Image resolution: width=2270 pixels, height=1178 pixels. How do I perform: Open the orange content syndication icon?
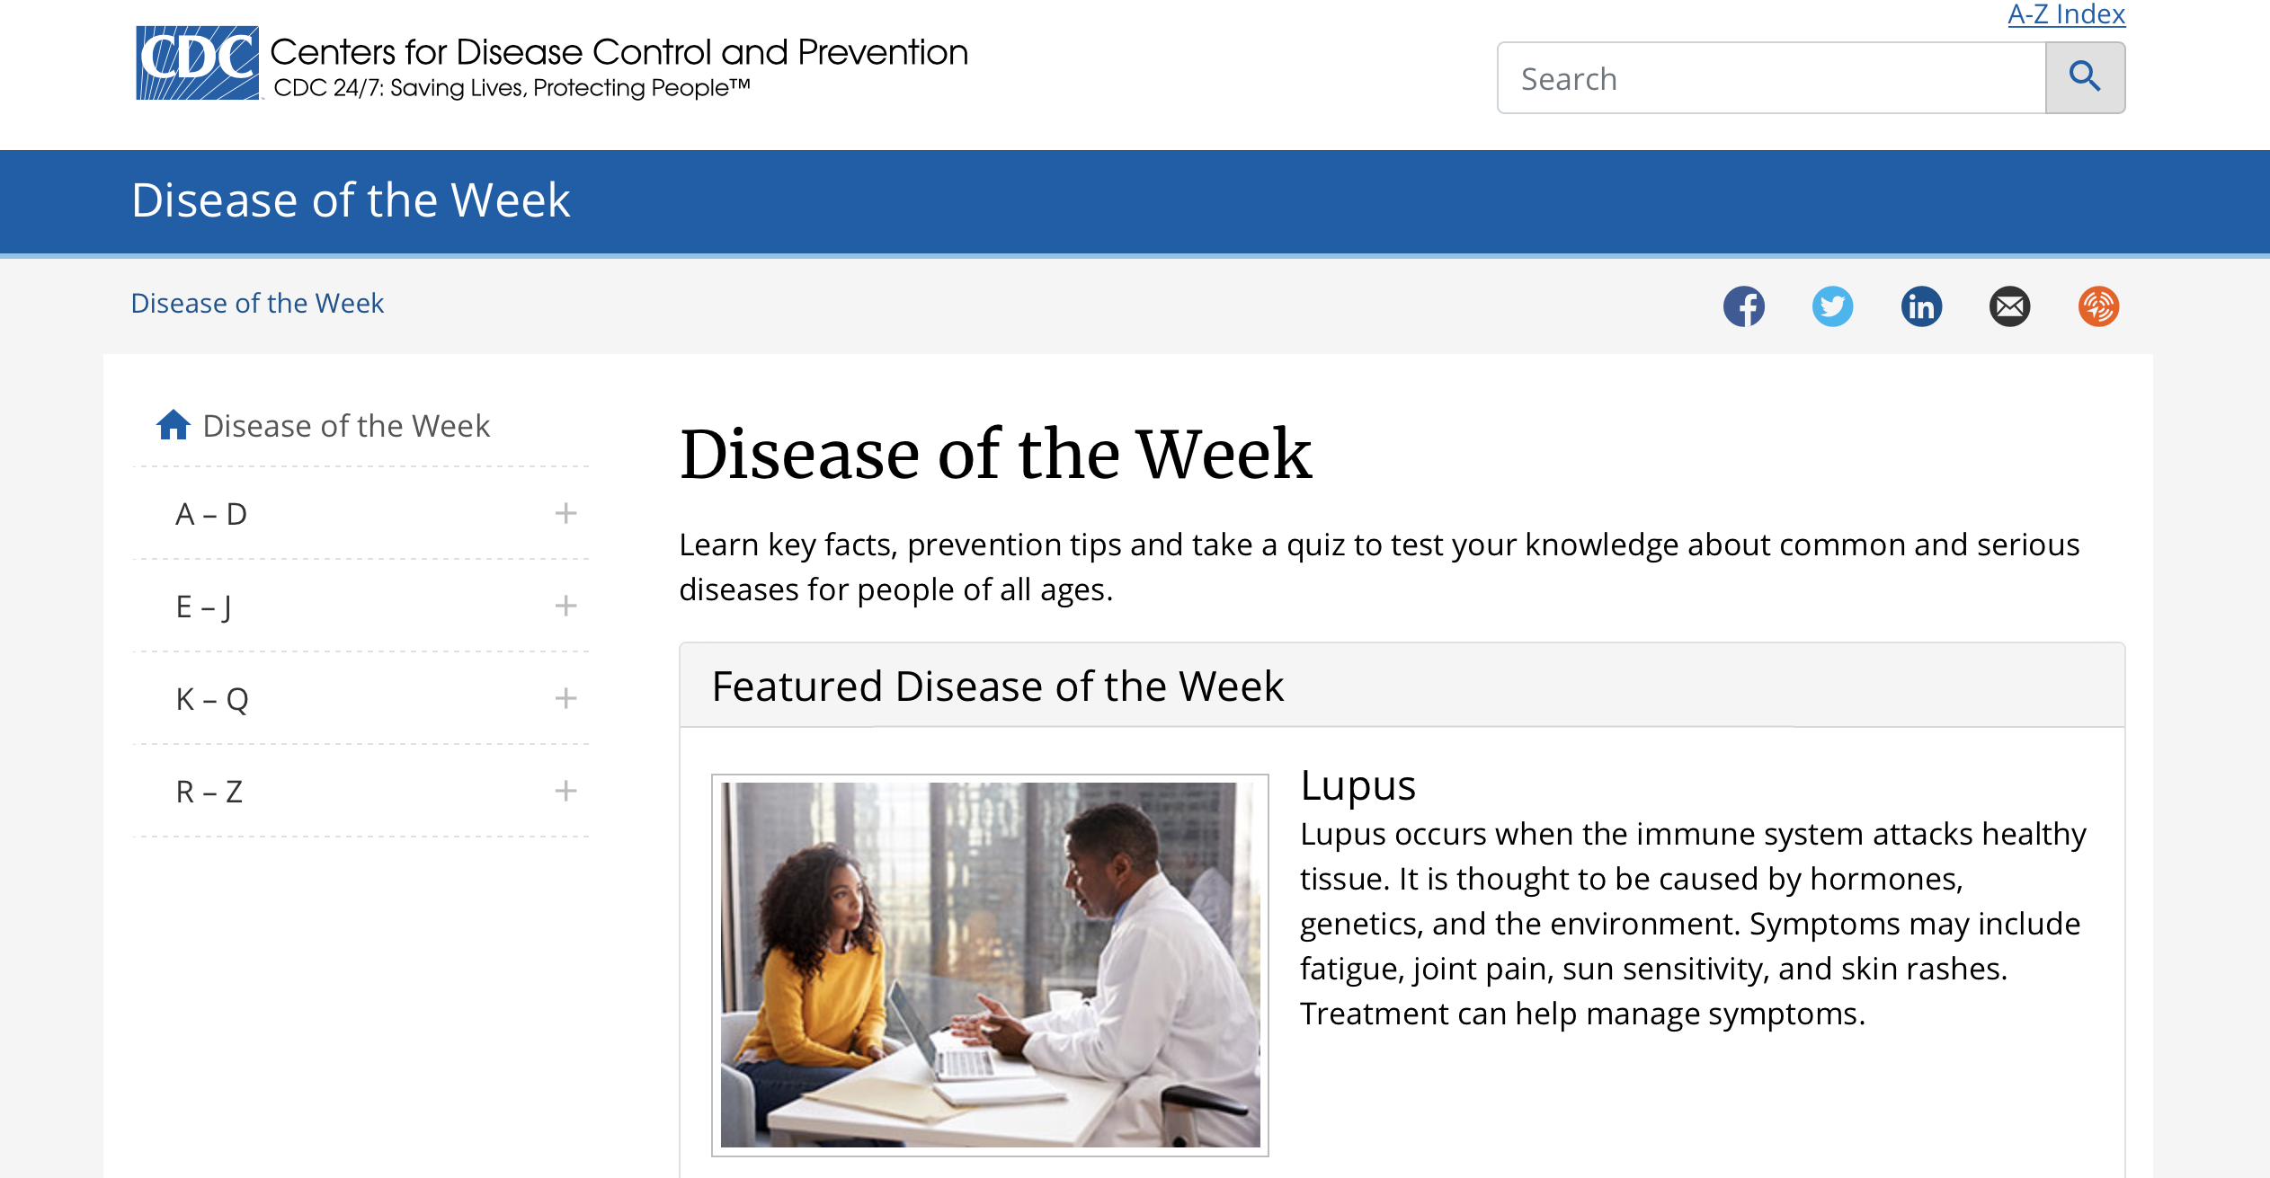(x=2098, y=306)
